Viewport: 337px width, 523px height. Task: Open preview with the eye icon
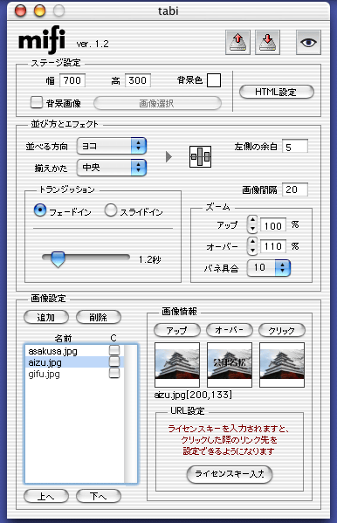click(309, 43)
